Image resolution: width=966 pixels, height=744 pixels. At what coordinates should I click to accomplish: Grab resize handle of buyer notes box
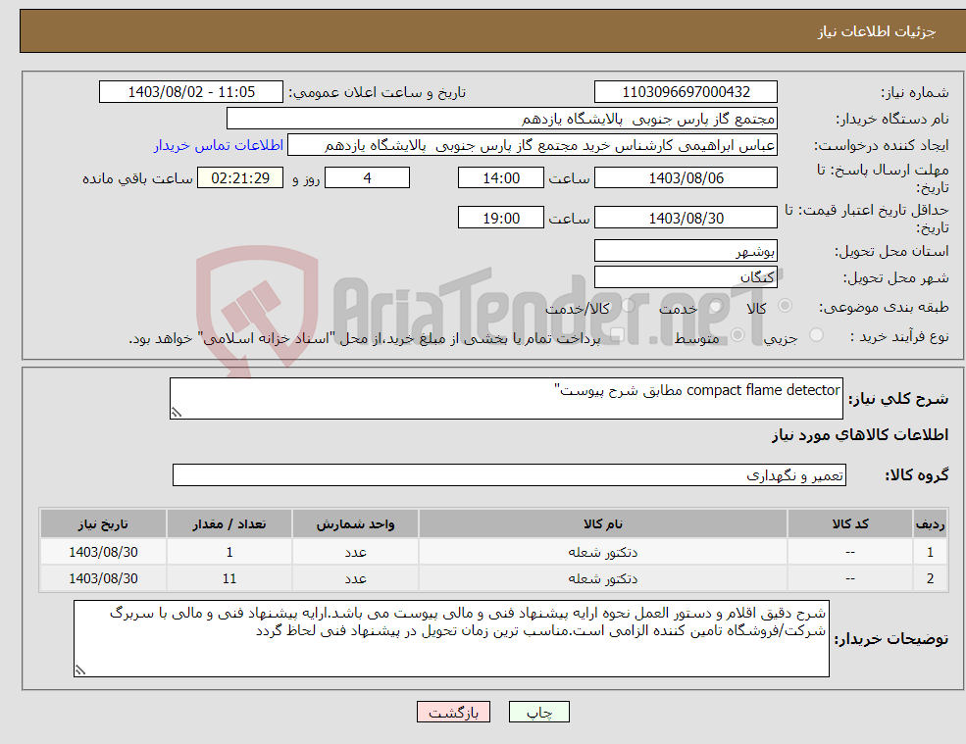coord(80,670)
